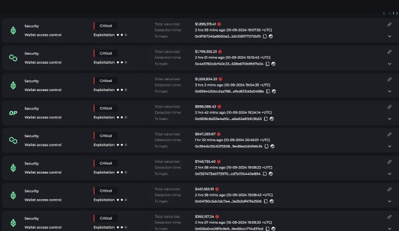Open explorer icon for the $365,157.24 transaction
This screenshot has height=231, width=399.
274,229
